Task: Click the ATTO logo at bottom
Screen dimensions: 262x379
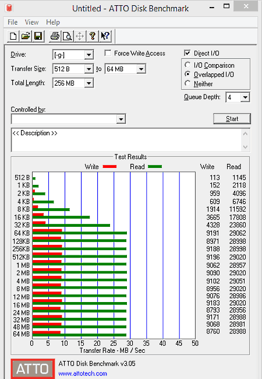Action: click(x=33, y=369)
